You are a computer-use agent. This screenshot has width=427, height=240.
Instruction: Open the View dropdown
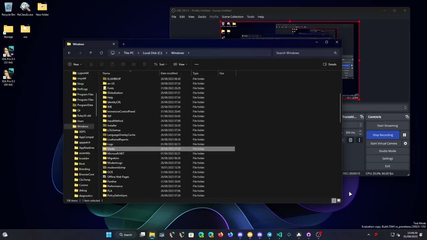pyautogui.click(x=181, y=64)
